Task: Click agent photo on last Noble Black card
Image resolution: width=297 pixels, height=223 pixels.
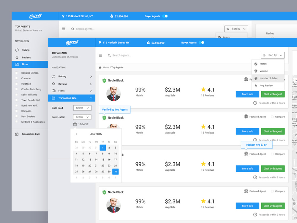Action: coord(113,205)
